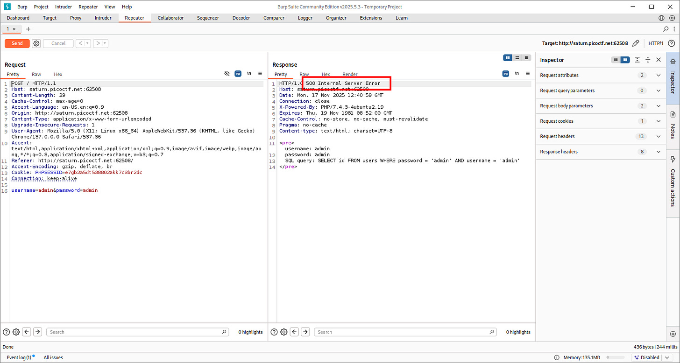Close Repeater tab 1
This screenshot has height=363, width=680.
tap(14, 29)
